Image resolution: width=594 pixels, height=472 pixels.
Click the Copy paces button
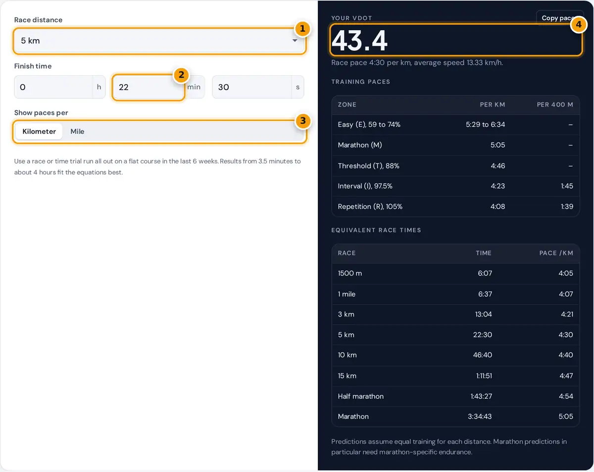[560, 18]
